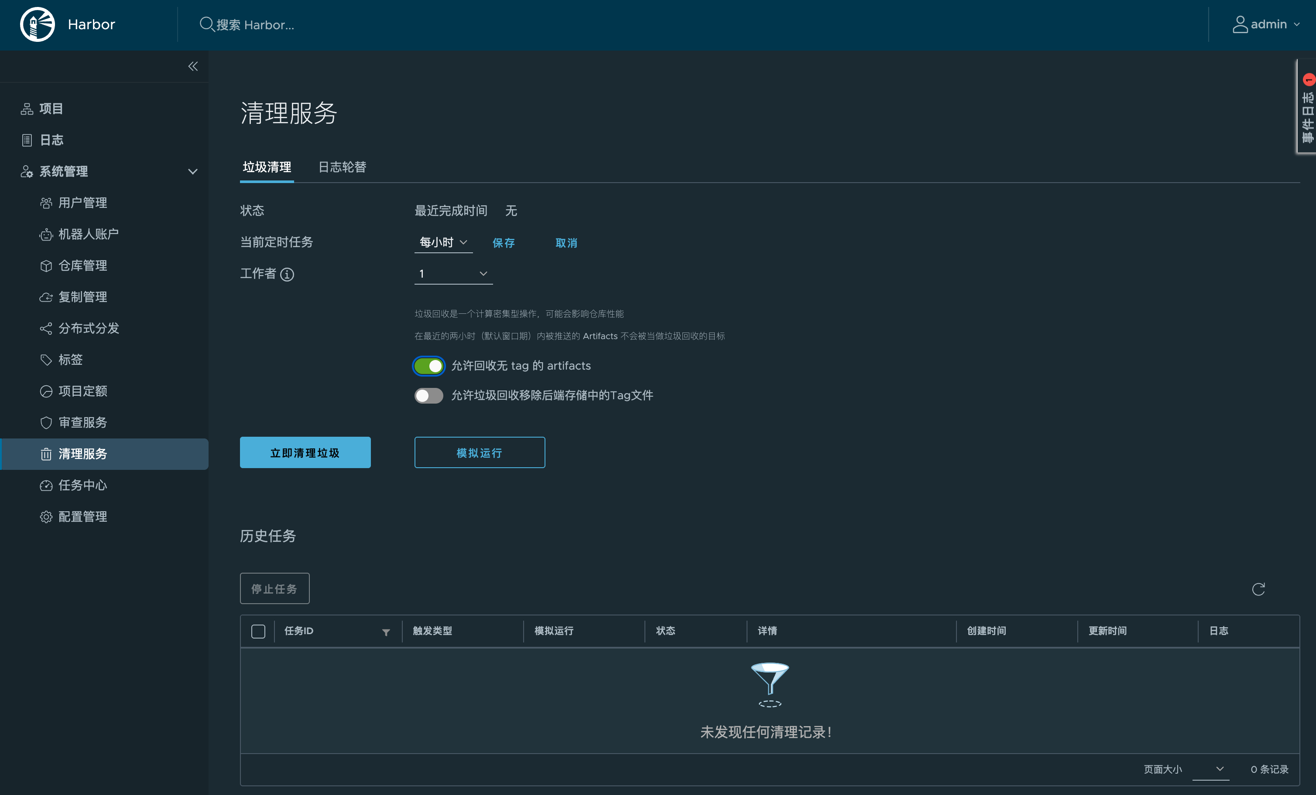This screenshot has height=795, width=1316.
Task: Switch to the 垃圾清理 tab
Action: coord(267,167)
